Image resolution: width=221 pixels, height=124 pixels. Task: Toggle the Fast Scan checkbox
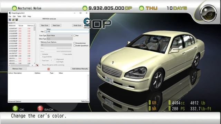pos(41,61)
